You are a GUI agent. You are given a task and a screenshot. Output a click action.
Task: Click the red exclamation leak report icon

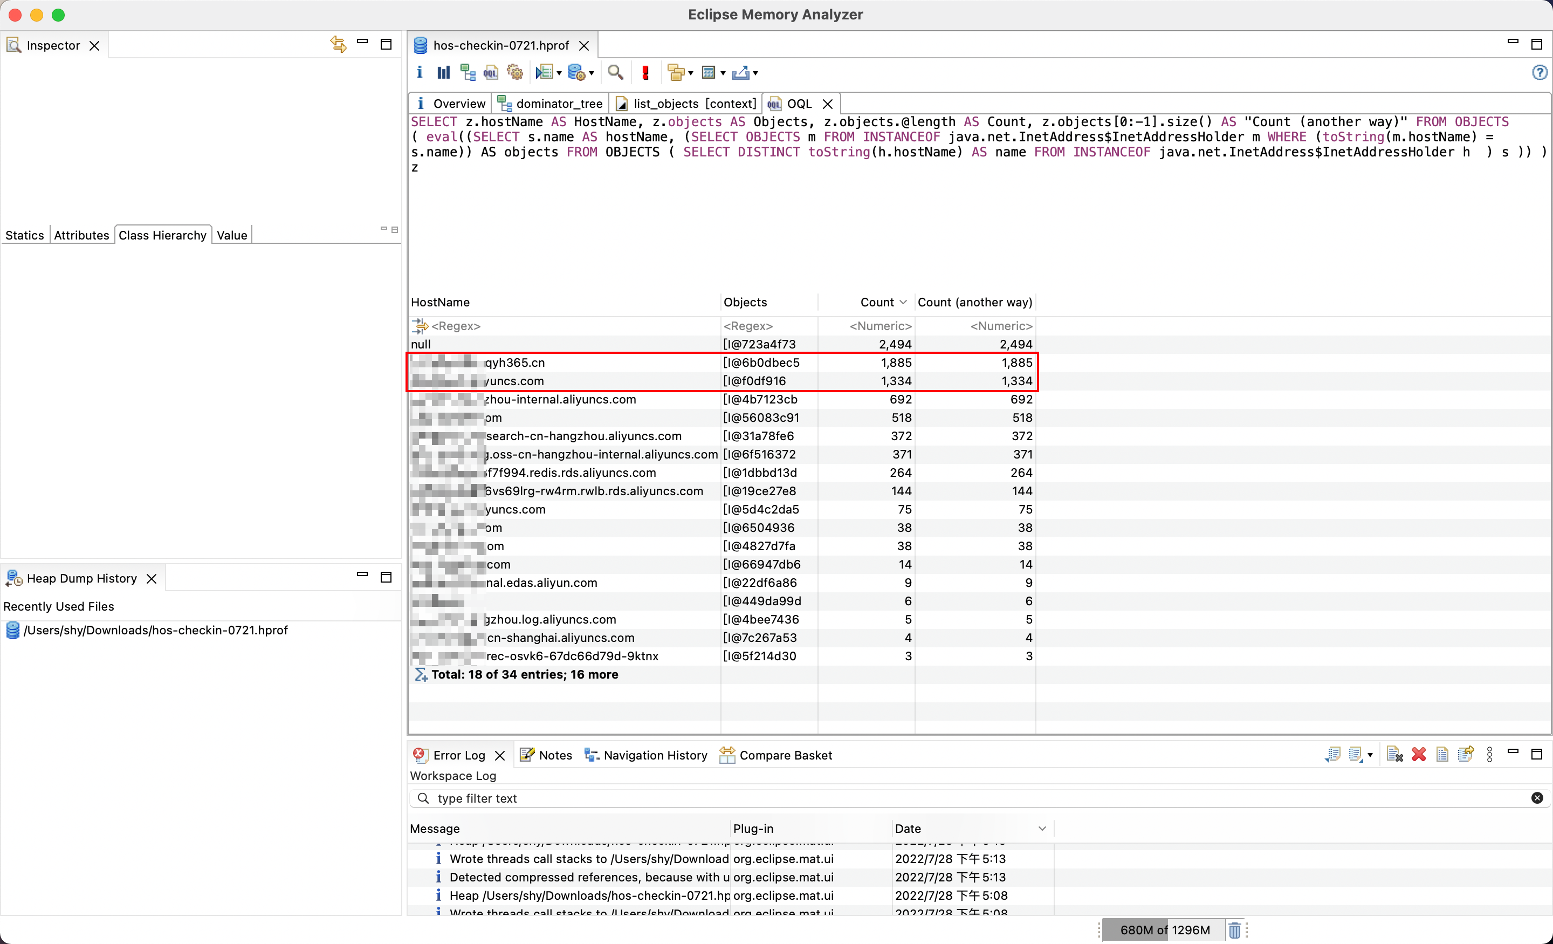coord(645,72)
